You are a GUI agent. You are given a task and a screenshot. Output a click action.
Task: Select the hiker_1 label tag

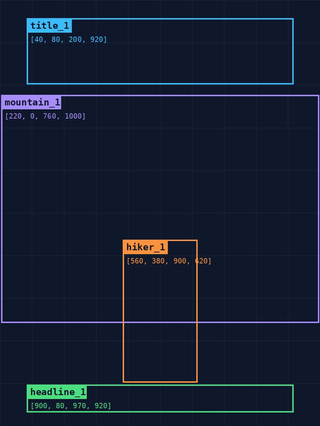145,247
